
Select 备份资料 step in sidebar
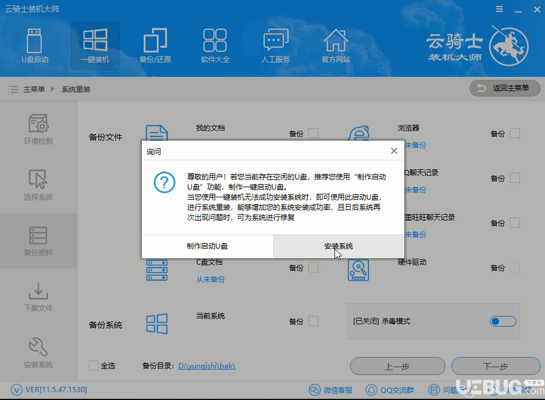click(x=38, y=240)
